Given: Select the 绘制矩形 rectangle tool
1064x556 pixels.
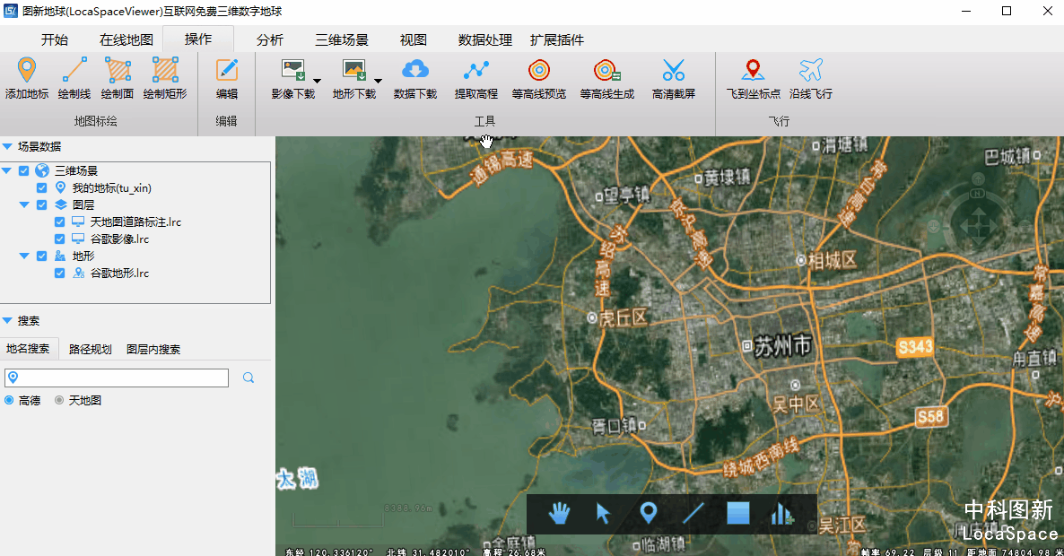Looking at the screenshot, I should click(x=165, y=78).
